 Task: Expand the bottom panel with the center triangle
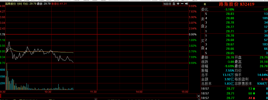pyautogui.click(x=96, y=99)
